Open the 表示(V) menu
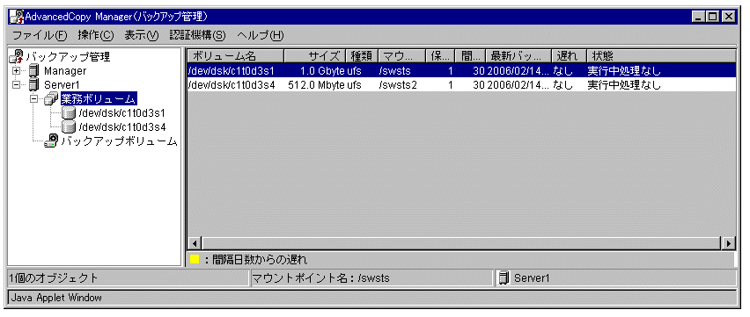This screenshot has width=750, height=317. point(141,35)
